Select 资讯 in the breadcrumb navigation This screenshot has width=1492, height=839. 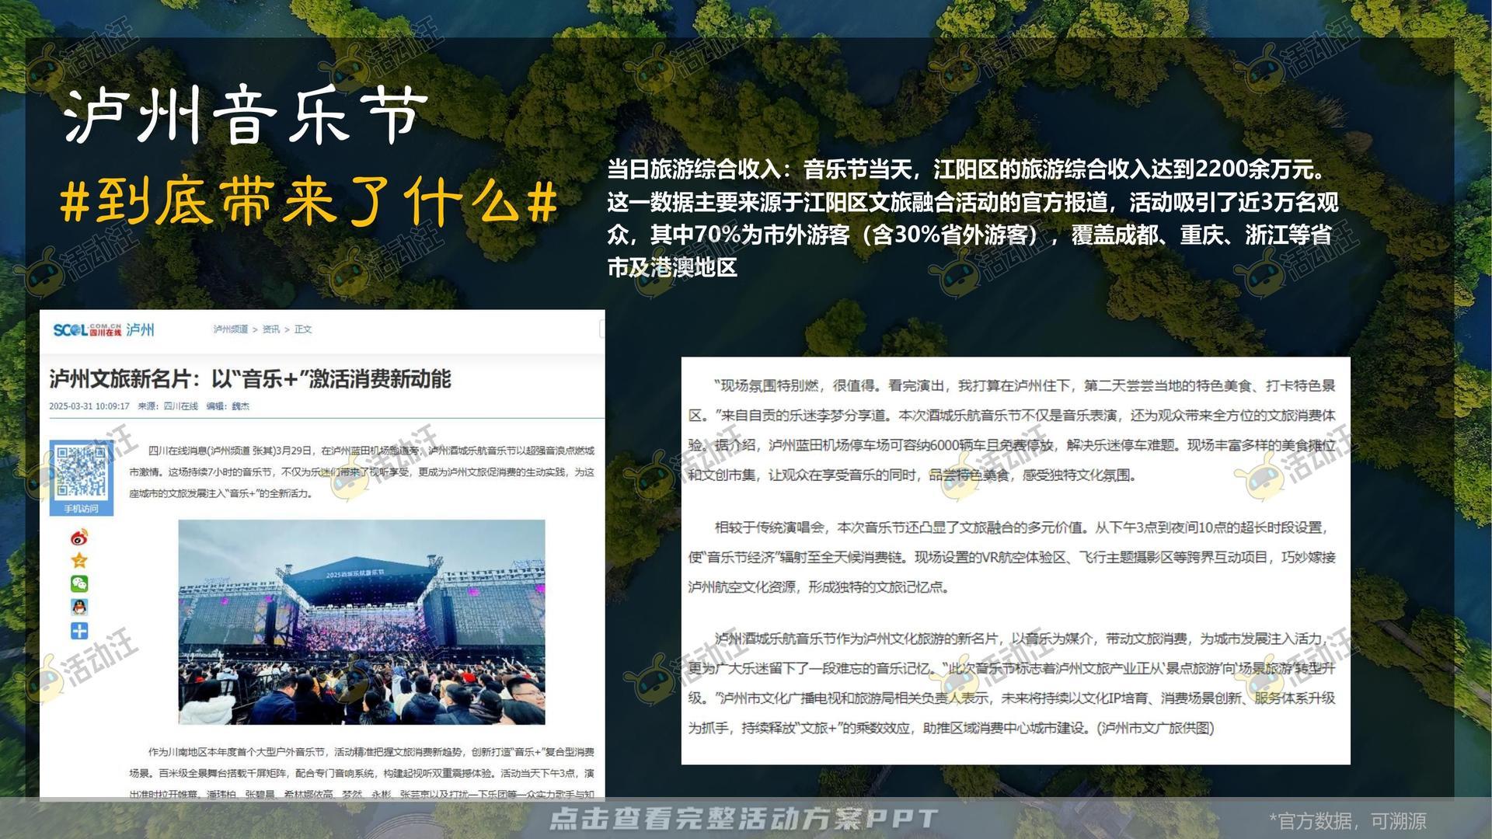270,329
